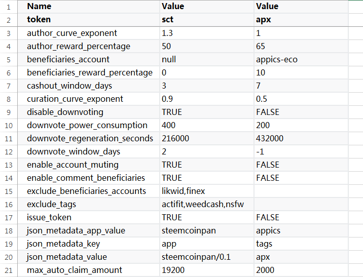Click the likwid,finex cell
The width and height of the screenshot is (363, 277).
(x=183, y=191)
